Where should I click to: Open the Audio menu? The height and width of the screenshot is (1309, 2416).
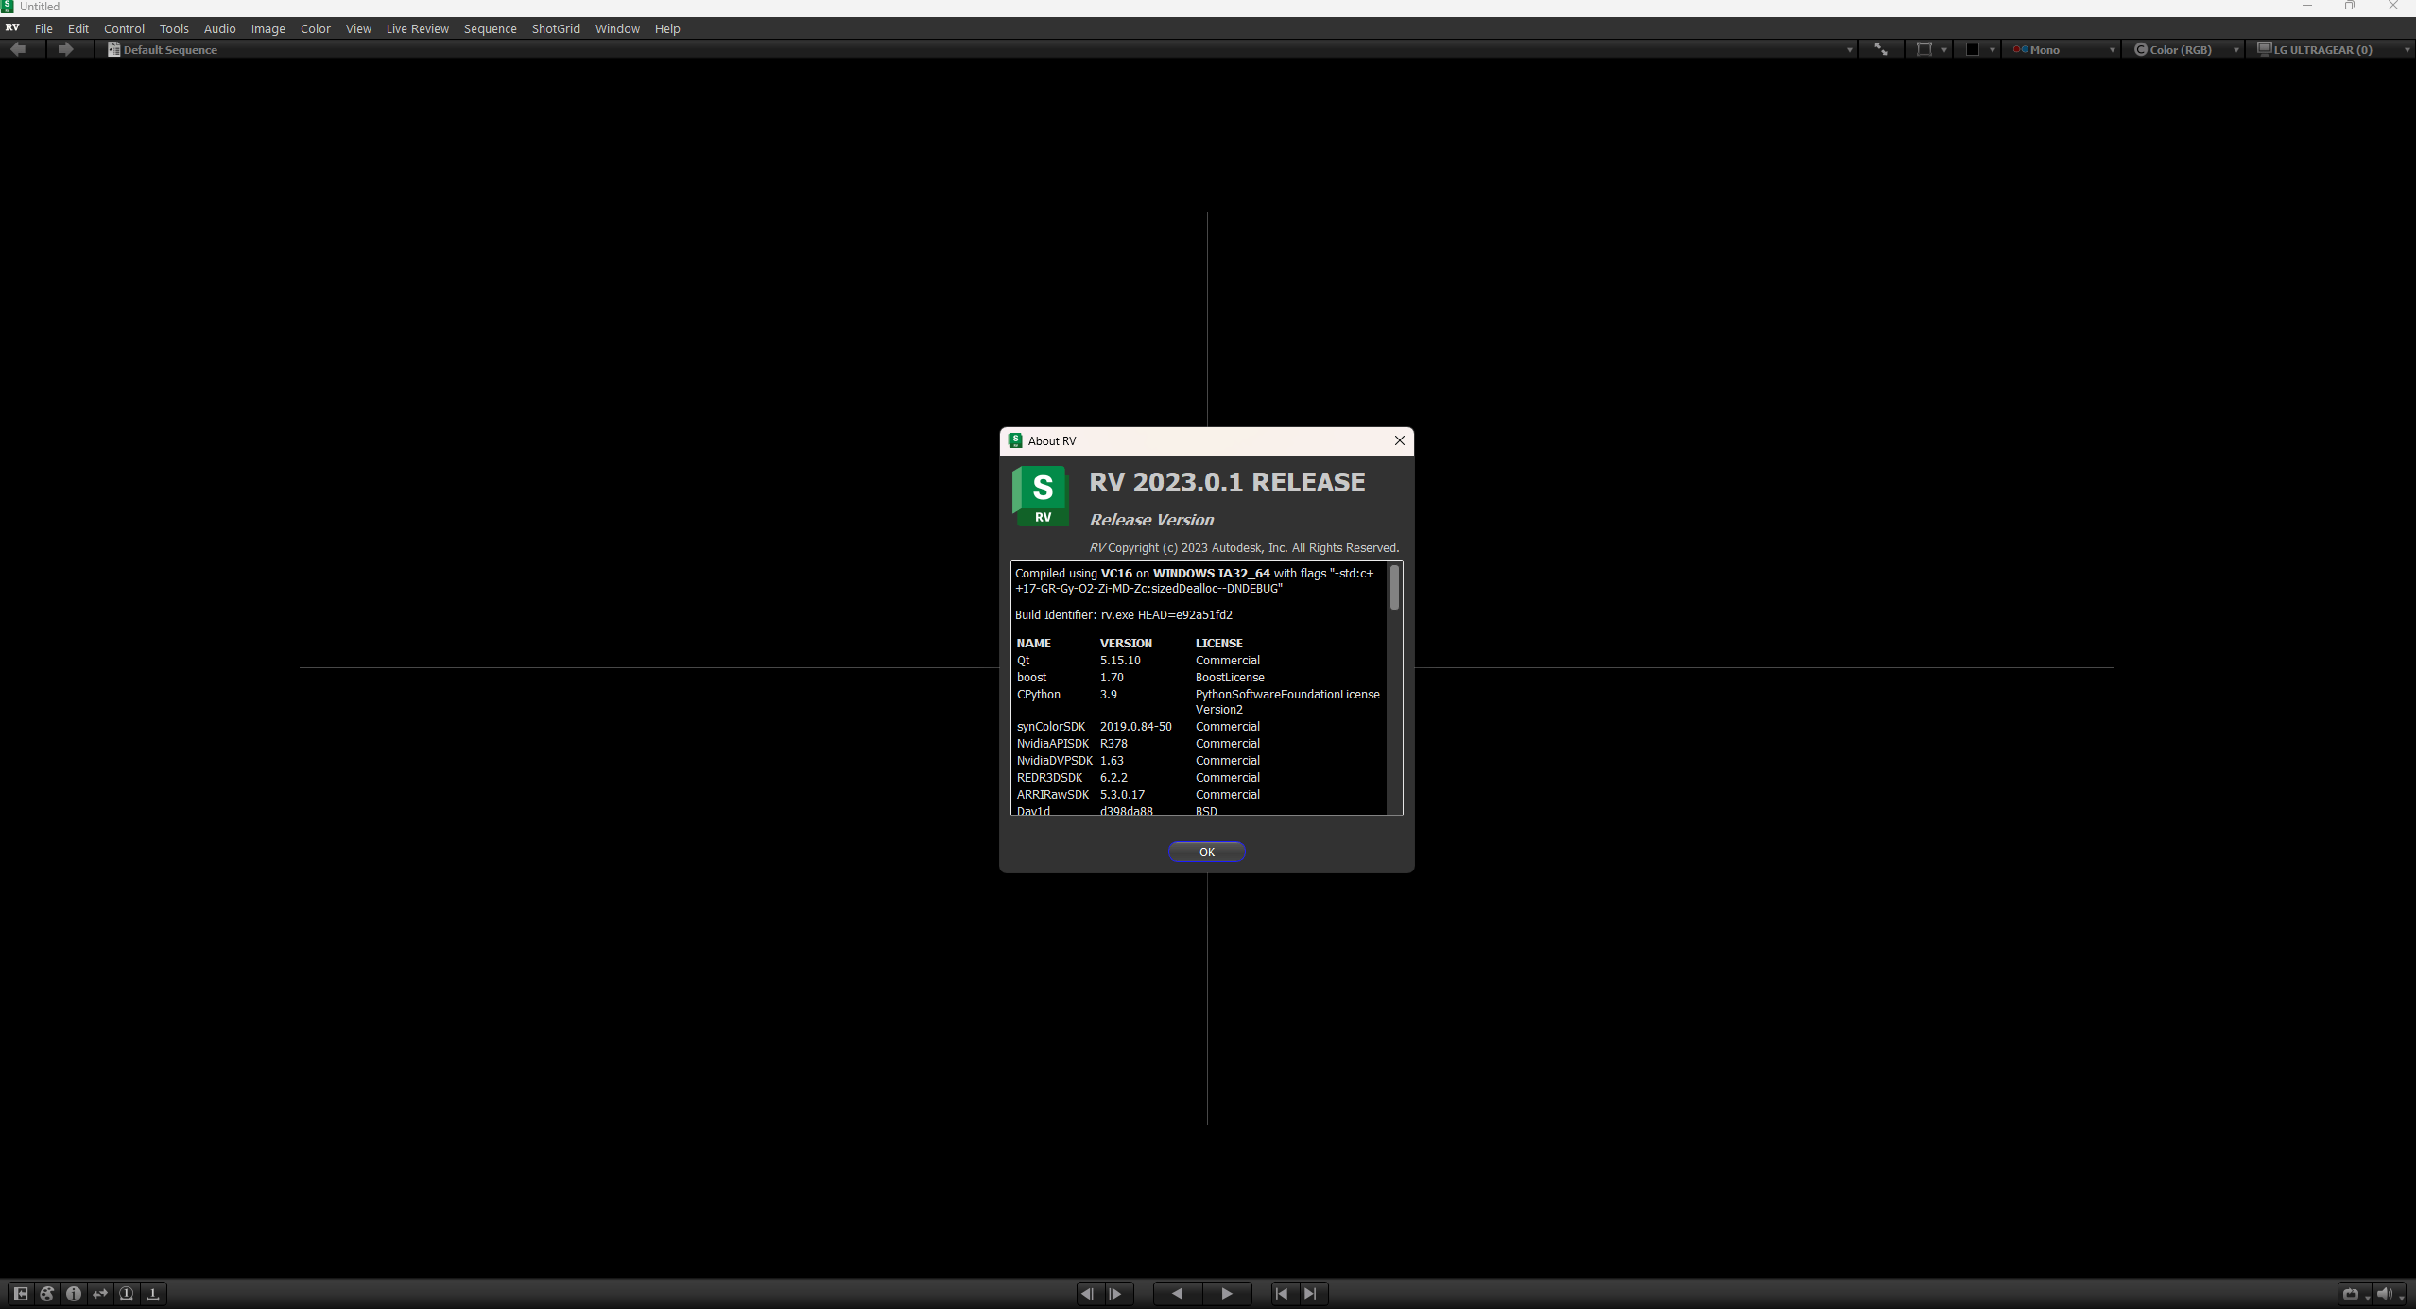click(x=220, y=28)
